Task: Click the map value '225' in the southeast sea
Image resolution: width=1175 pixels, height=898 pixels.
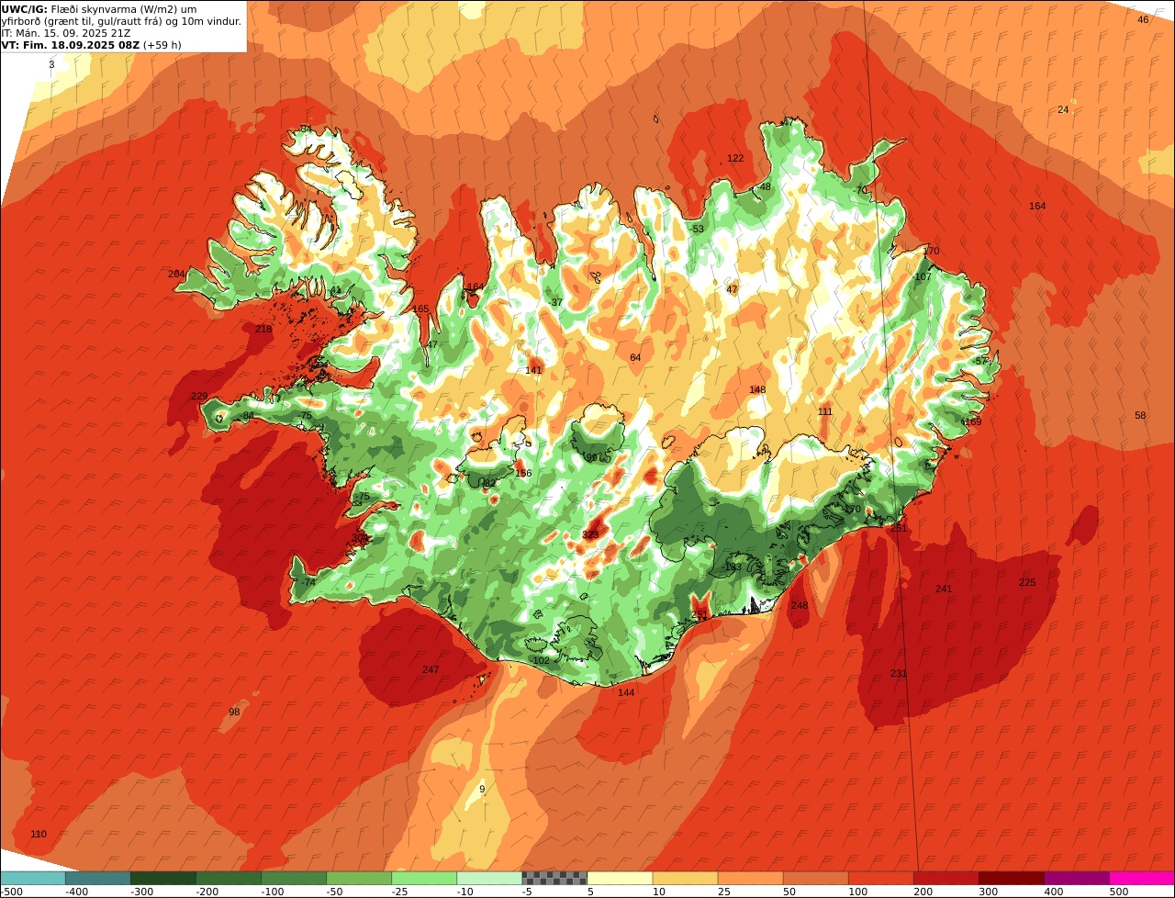Action: 1027,582
